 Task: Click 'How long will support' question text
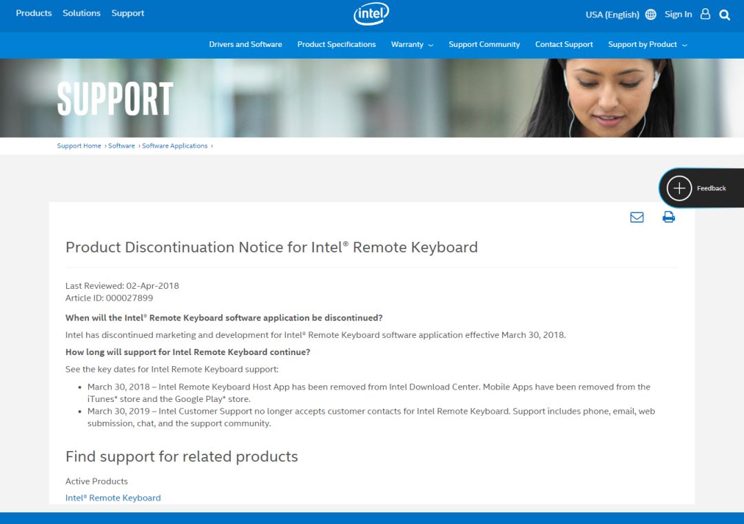187,352
